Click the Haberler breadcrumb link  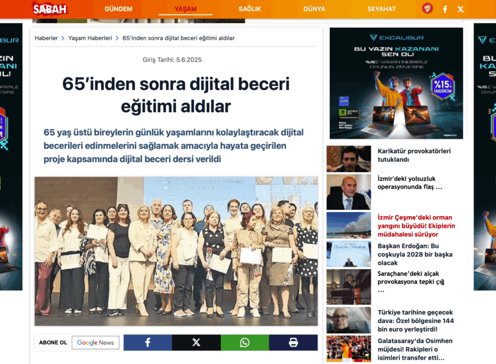click(x=46, y=38)
